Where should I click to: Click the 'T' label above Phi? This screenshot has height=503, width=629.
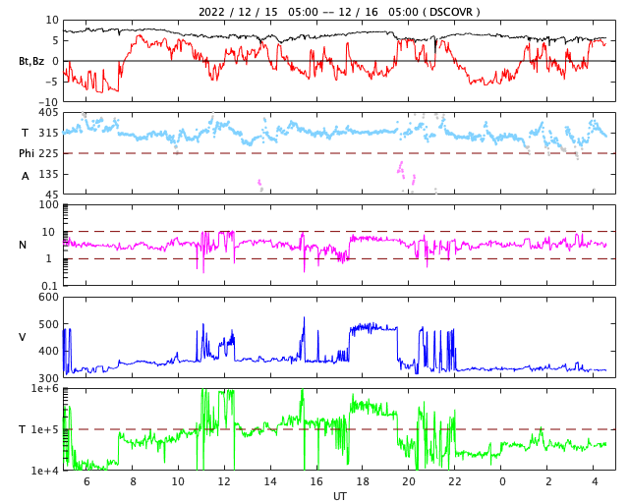[25, 133]
